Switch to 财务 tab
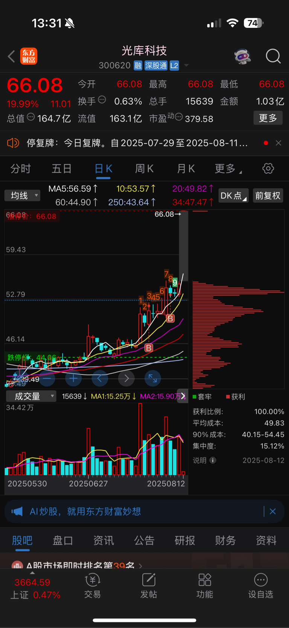Image resolution: width=289 pixels, height=628 pixels. pos(225,540)
